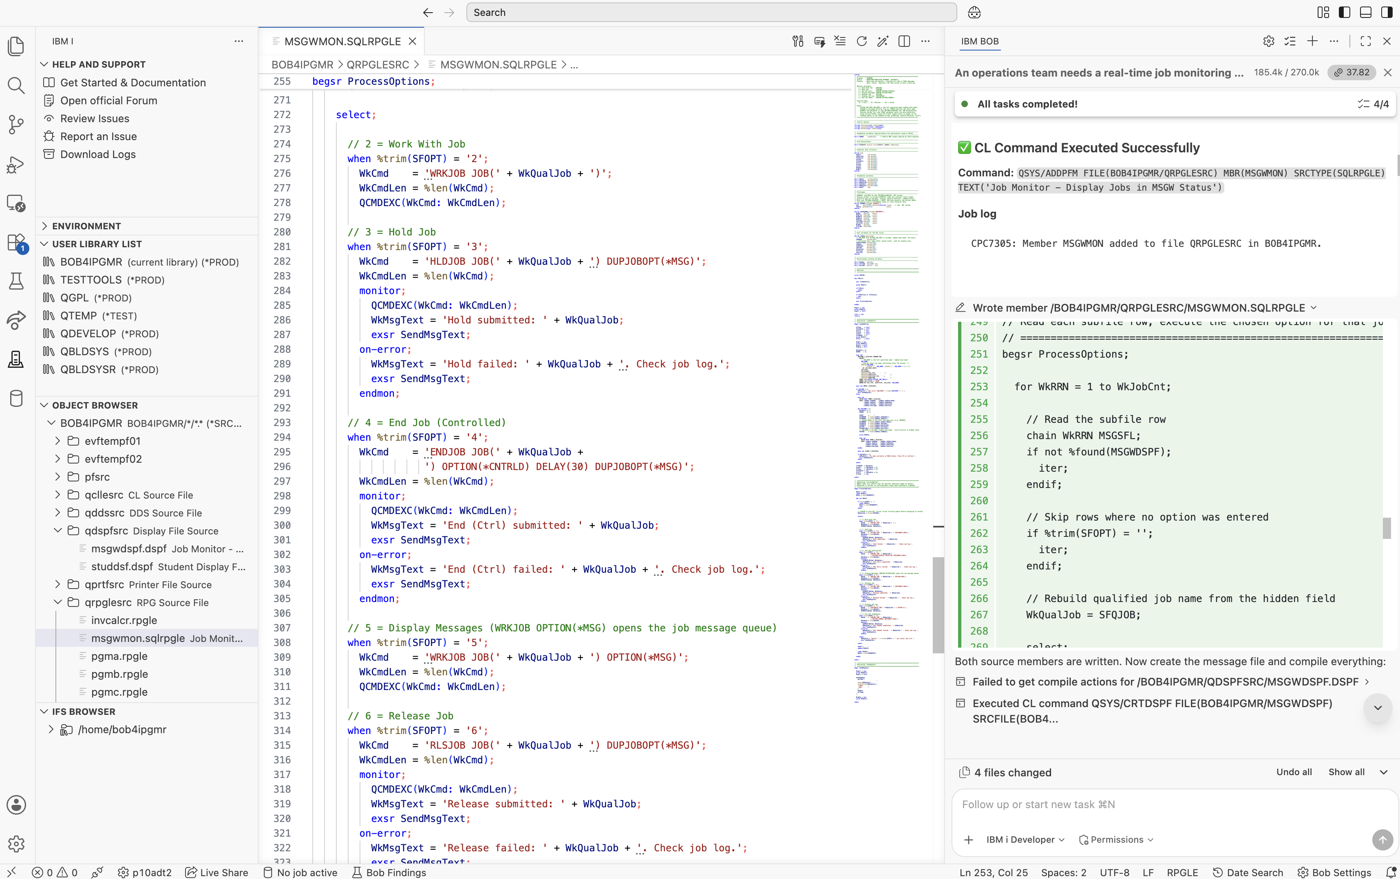Open the database view in activity bar
This screenshot has width=1400, height=879.
point(16,398)
